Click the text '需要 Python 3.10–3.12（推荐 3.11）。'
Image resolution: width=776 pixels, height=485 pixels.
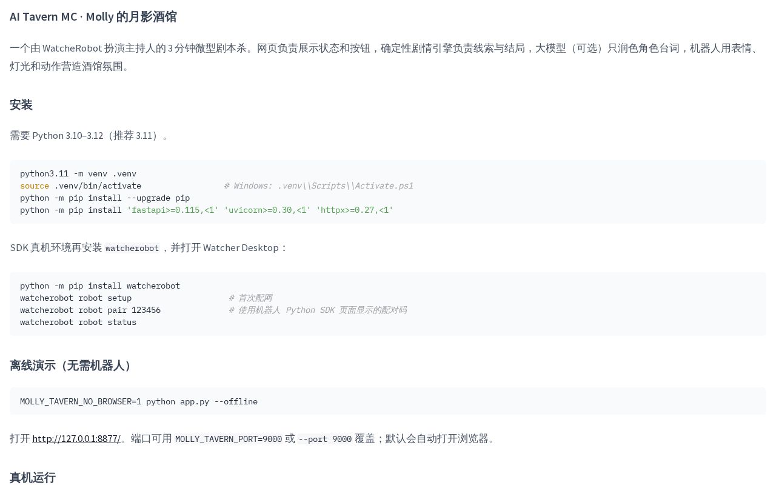tap(90, 135)
